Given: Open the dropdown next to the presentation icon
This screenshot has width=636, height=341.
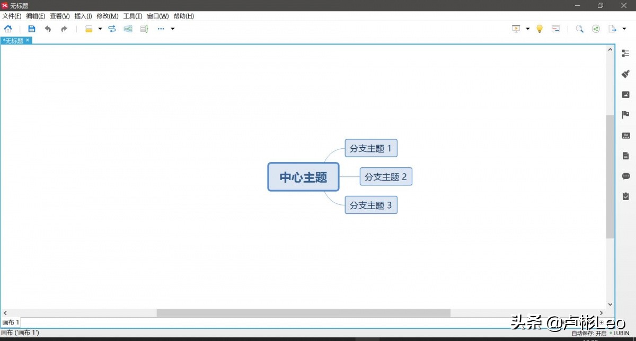Looking at the screenshot, I should (x=527, y=29).
